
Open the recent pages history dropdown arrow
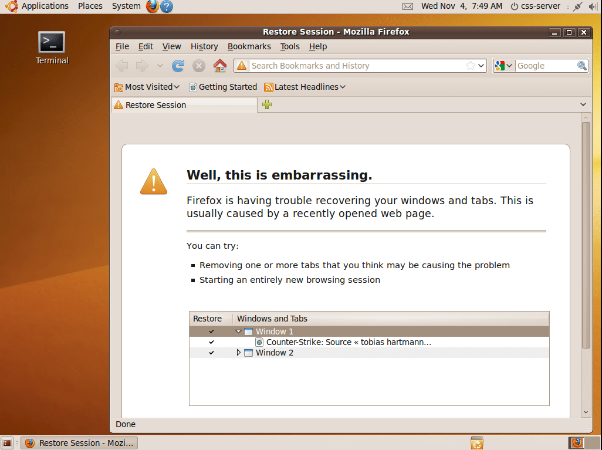pos(160,66)
